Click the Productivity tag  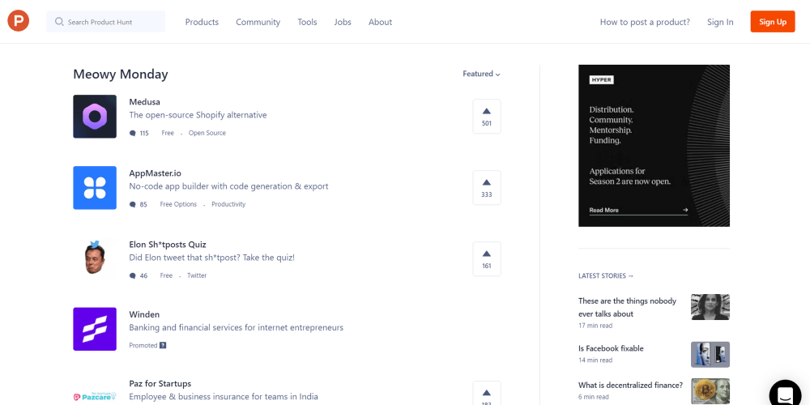228,204
